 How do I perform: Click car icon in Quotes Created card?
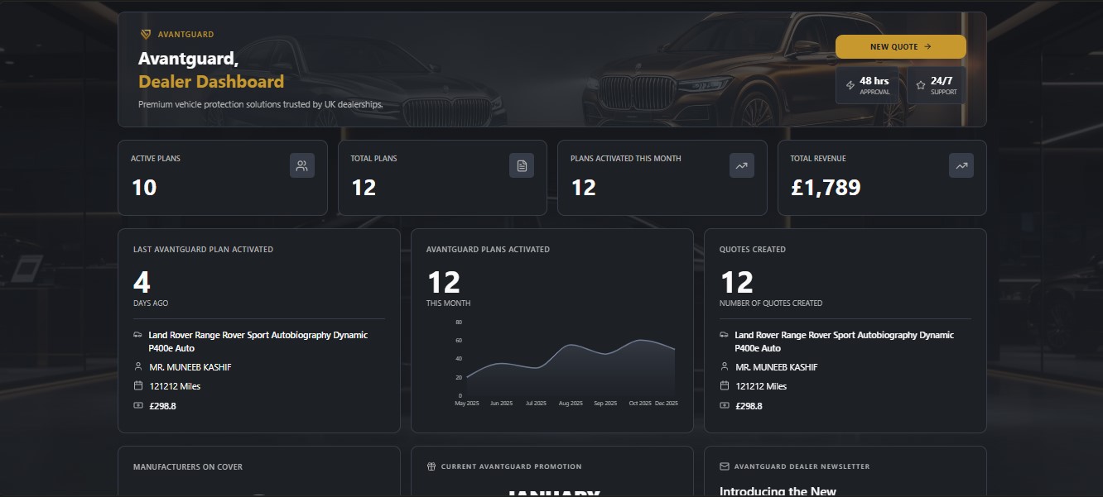(x=724, y=335)
